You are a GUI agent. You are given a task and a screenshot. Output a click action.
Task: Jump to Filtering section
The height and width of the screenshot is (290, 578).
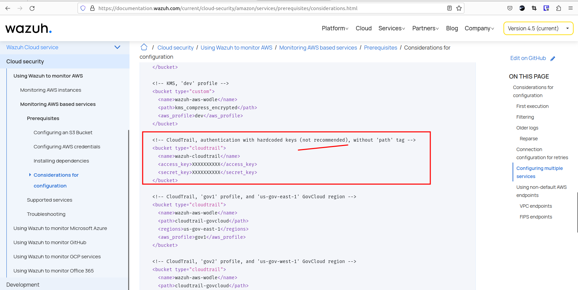pyautogui.click(x=525, y=117)
